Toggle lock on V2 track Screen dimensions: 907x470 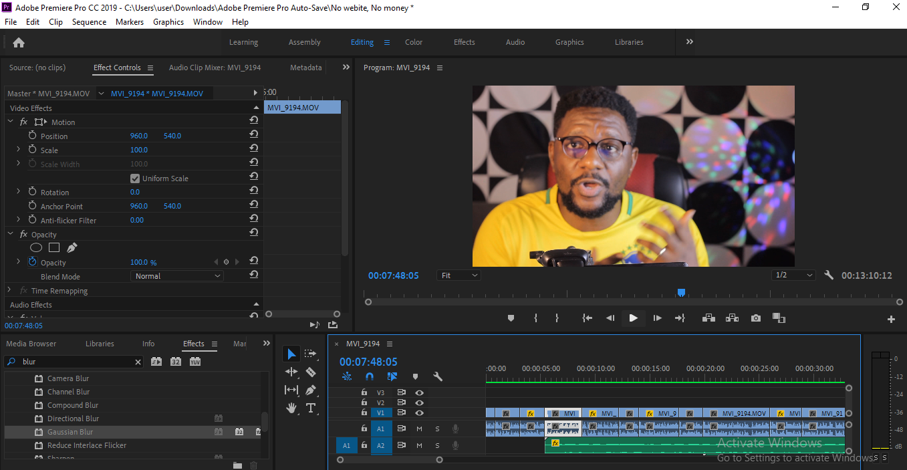[x=364, y=402]
